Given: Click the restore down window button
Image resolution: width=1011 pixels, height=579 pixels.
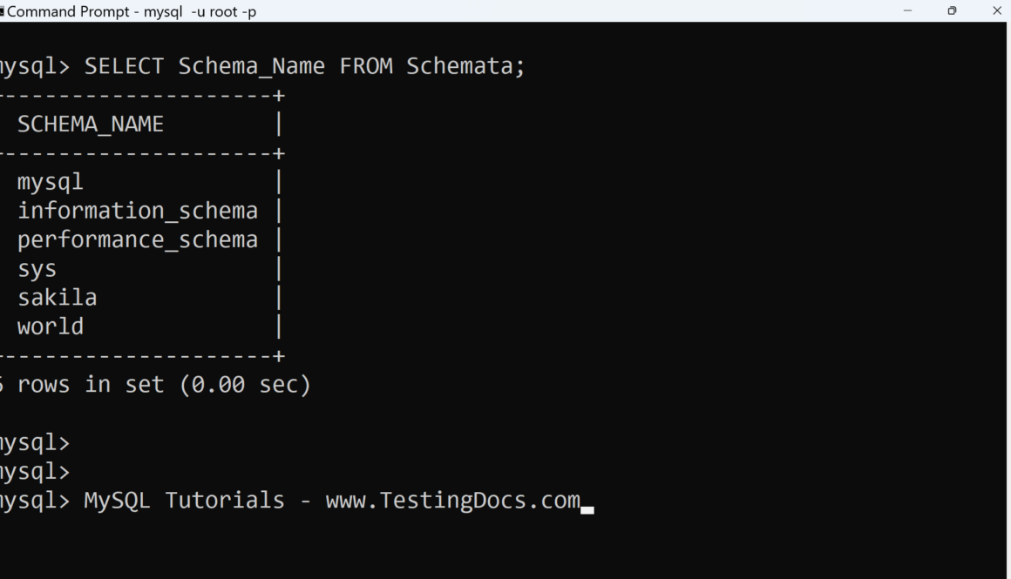Looking at the screenshot, I should pos(952,11).
